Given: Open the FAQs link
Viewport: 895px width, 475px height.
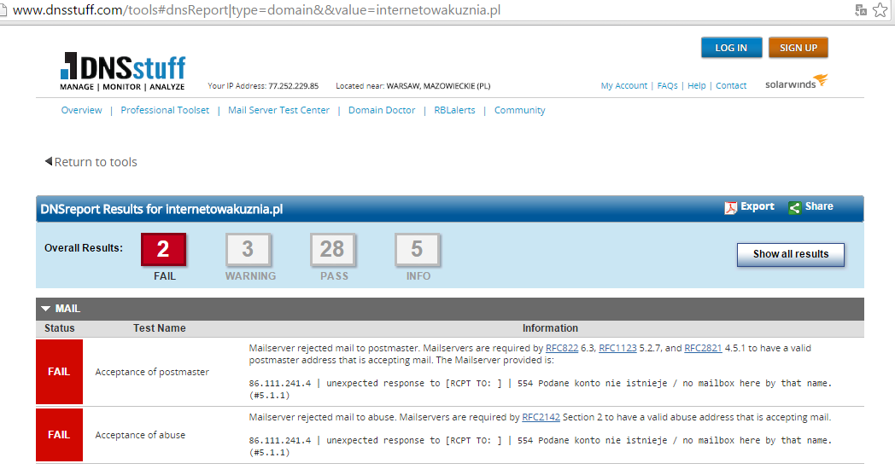Looking at the screenshot, I should 667,85.
